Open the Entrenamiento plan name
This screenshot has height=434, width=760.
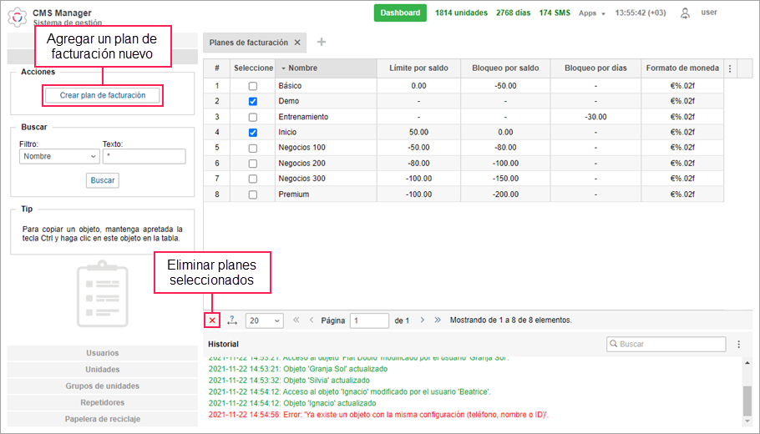tap(303, 117)
